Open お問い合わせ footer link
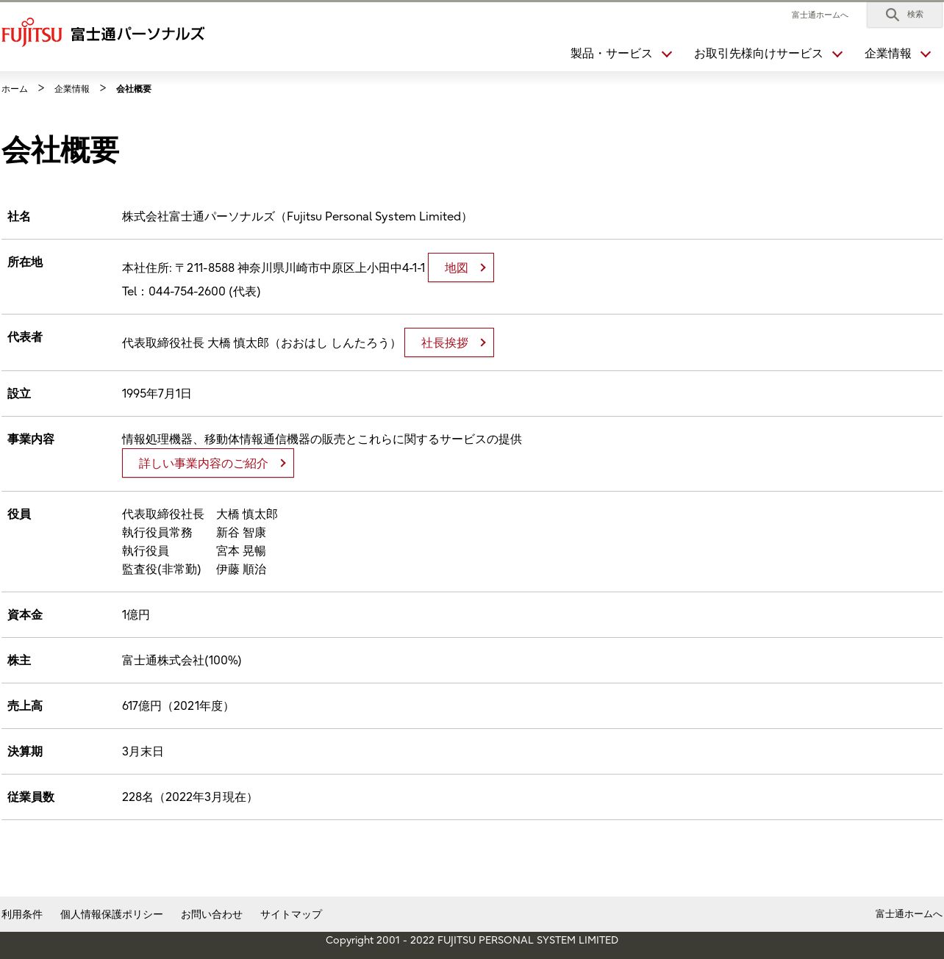This screenshot has height=959, width=944. [x=212, y=914]
